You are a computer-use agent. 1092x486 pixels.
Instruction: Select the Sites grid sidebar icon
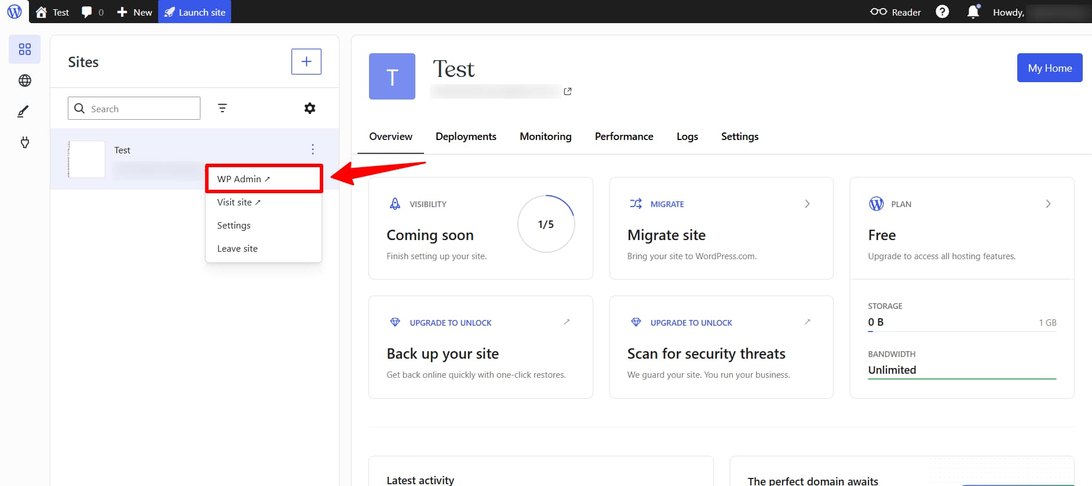click(x=24, y=49)
